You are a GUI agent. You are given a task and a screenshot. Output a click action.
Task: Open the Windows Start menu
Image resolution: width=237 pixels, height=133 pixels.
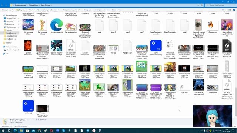click(x=3, y=130)
